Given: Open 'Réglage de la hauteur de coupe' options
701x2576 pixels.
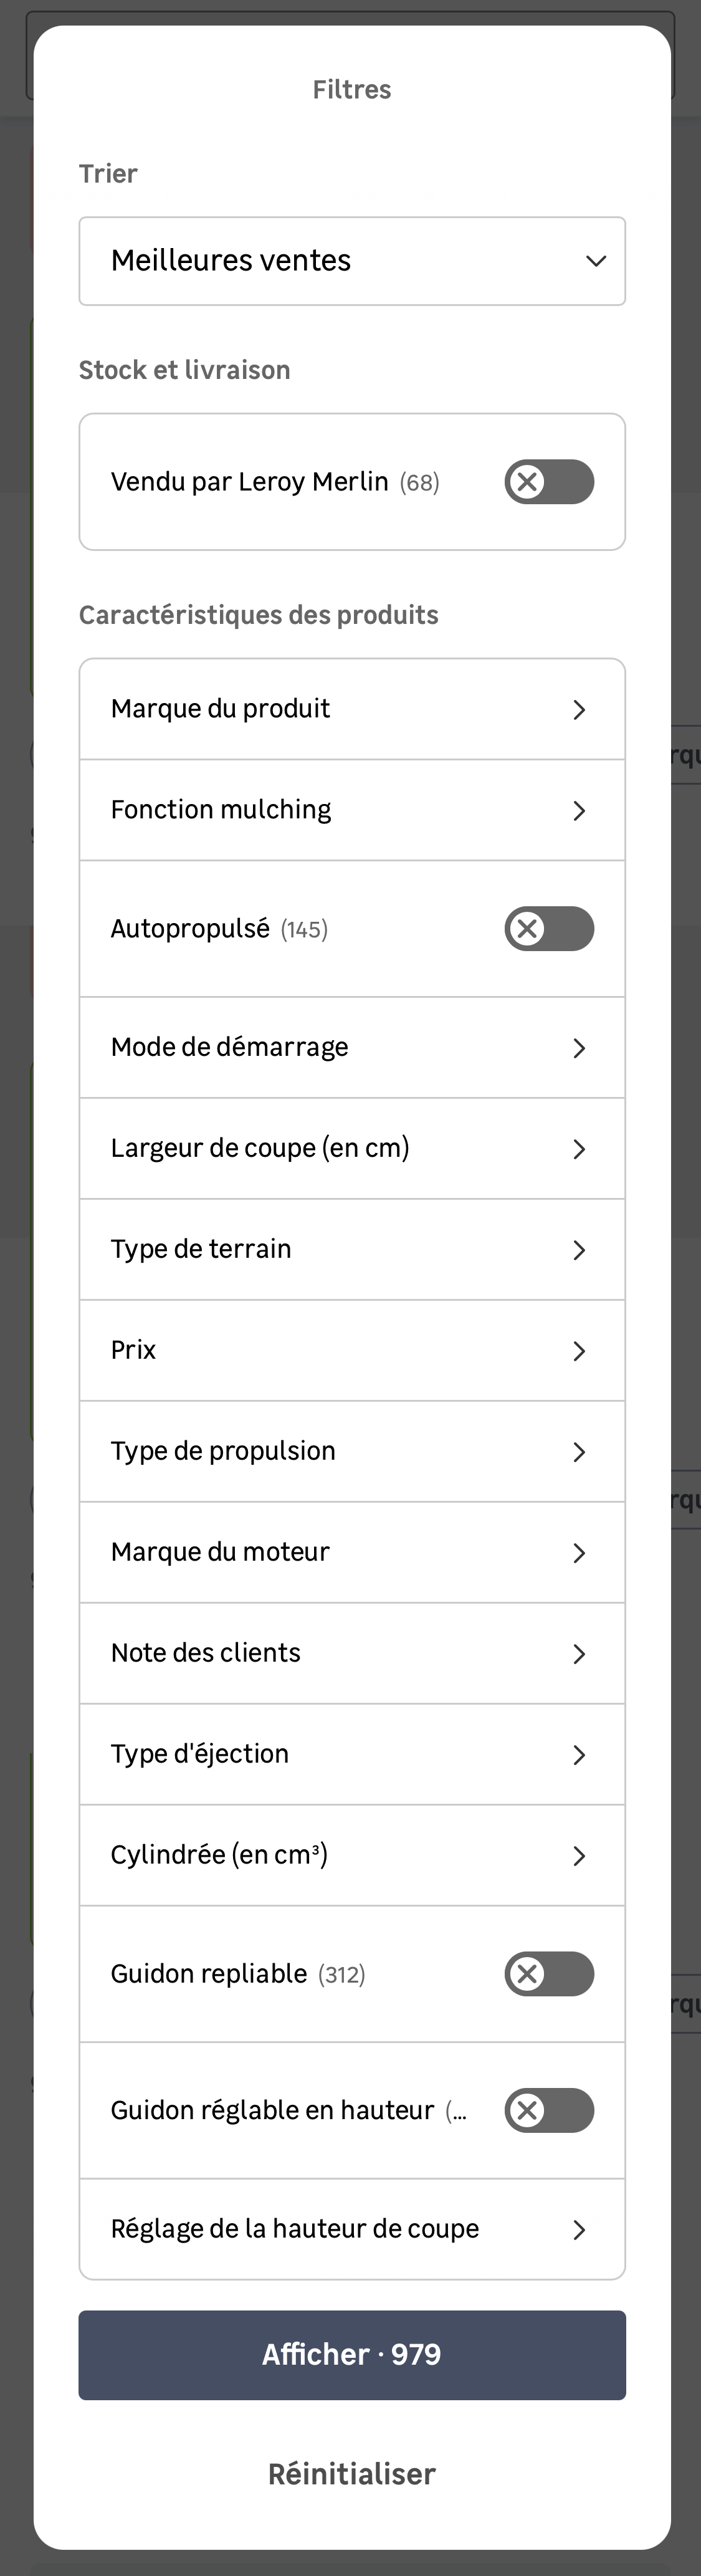Looking at the screenshot, I should [x=352, y=2229].
